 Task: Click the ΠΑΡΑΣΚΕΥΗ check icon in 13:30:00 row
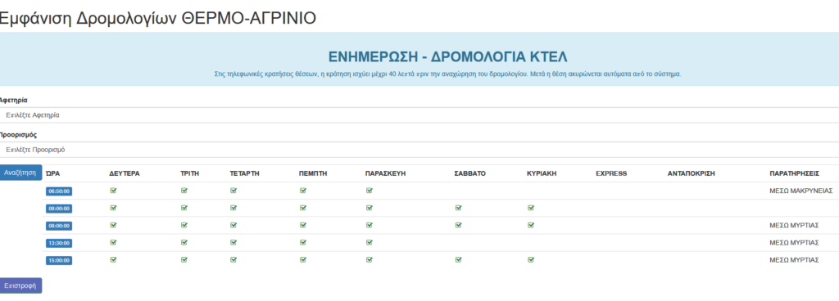point(370,242)
